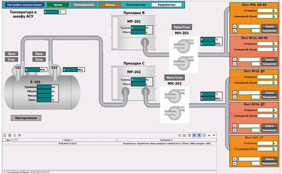
Task: Click Завершение in Пост №12 АИ-95
Action: click(269, 64)
